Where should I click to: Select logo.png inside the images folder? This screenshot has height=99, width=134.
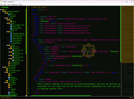pyautogui.click(x=15, y=30)
